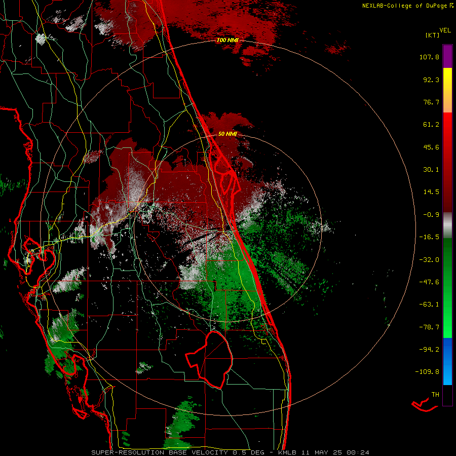Click the -32.0 velocity scale value
The height and width of the screenshot is (456, 456).
(429, 260)
